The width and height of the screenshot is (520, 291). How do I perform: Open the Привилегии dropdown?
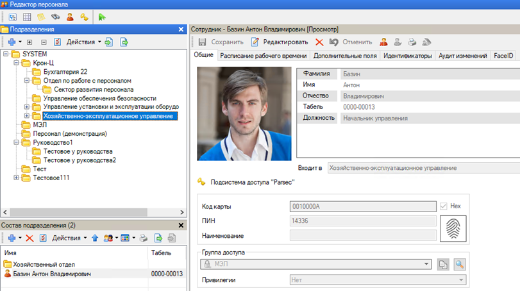coord(460,280)
